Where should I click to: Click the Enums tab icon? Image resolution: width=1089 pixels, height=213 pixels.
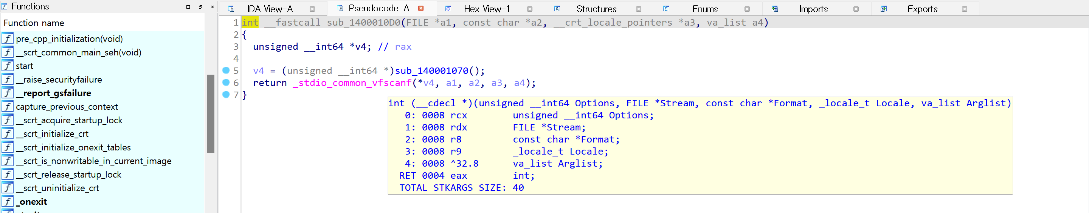tap(666, 9)
